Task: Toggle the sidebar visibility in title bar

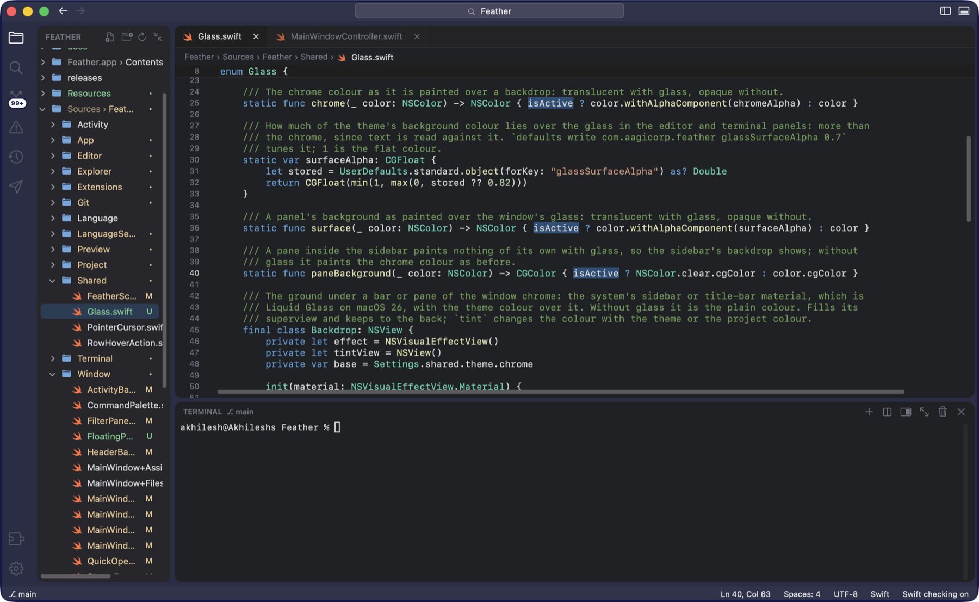Action: 945,11
